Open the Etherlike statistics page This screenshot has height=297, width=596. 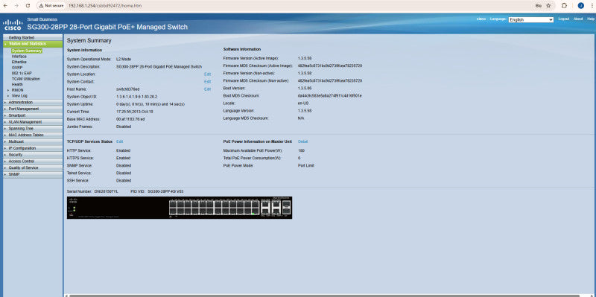click(19, 62)
